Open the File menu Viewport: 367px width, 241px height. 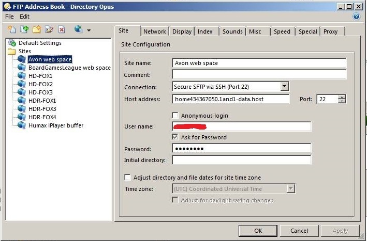[9, 17]
